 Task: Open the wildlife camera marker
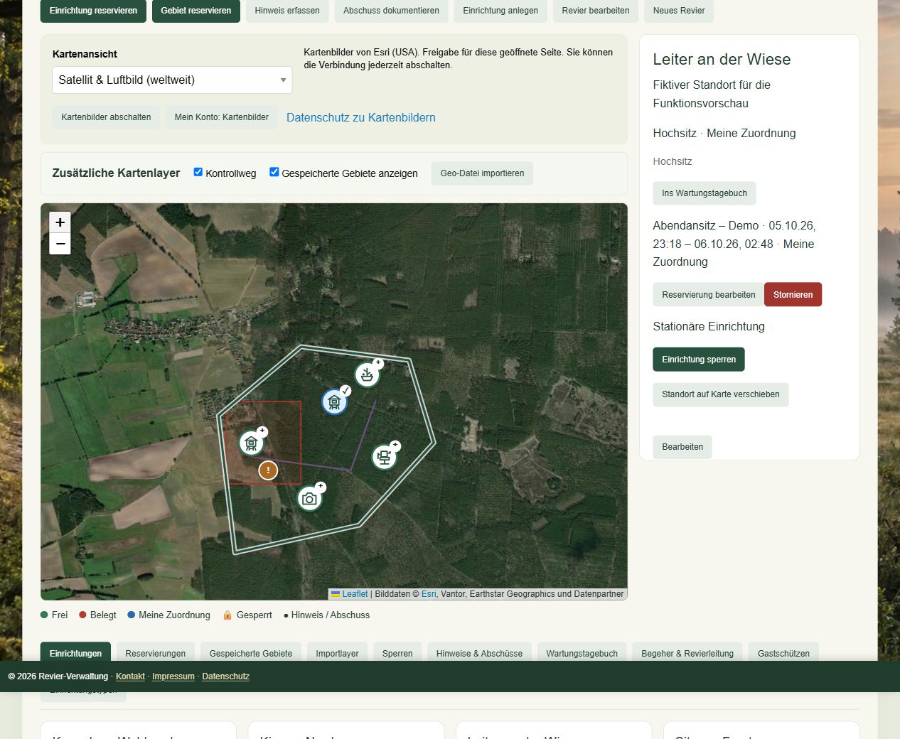click(309, 499)
